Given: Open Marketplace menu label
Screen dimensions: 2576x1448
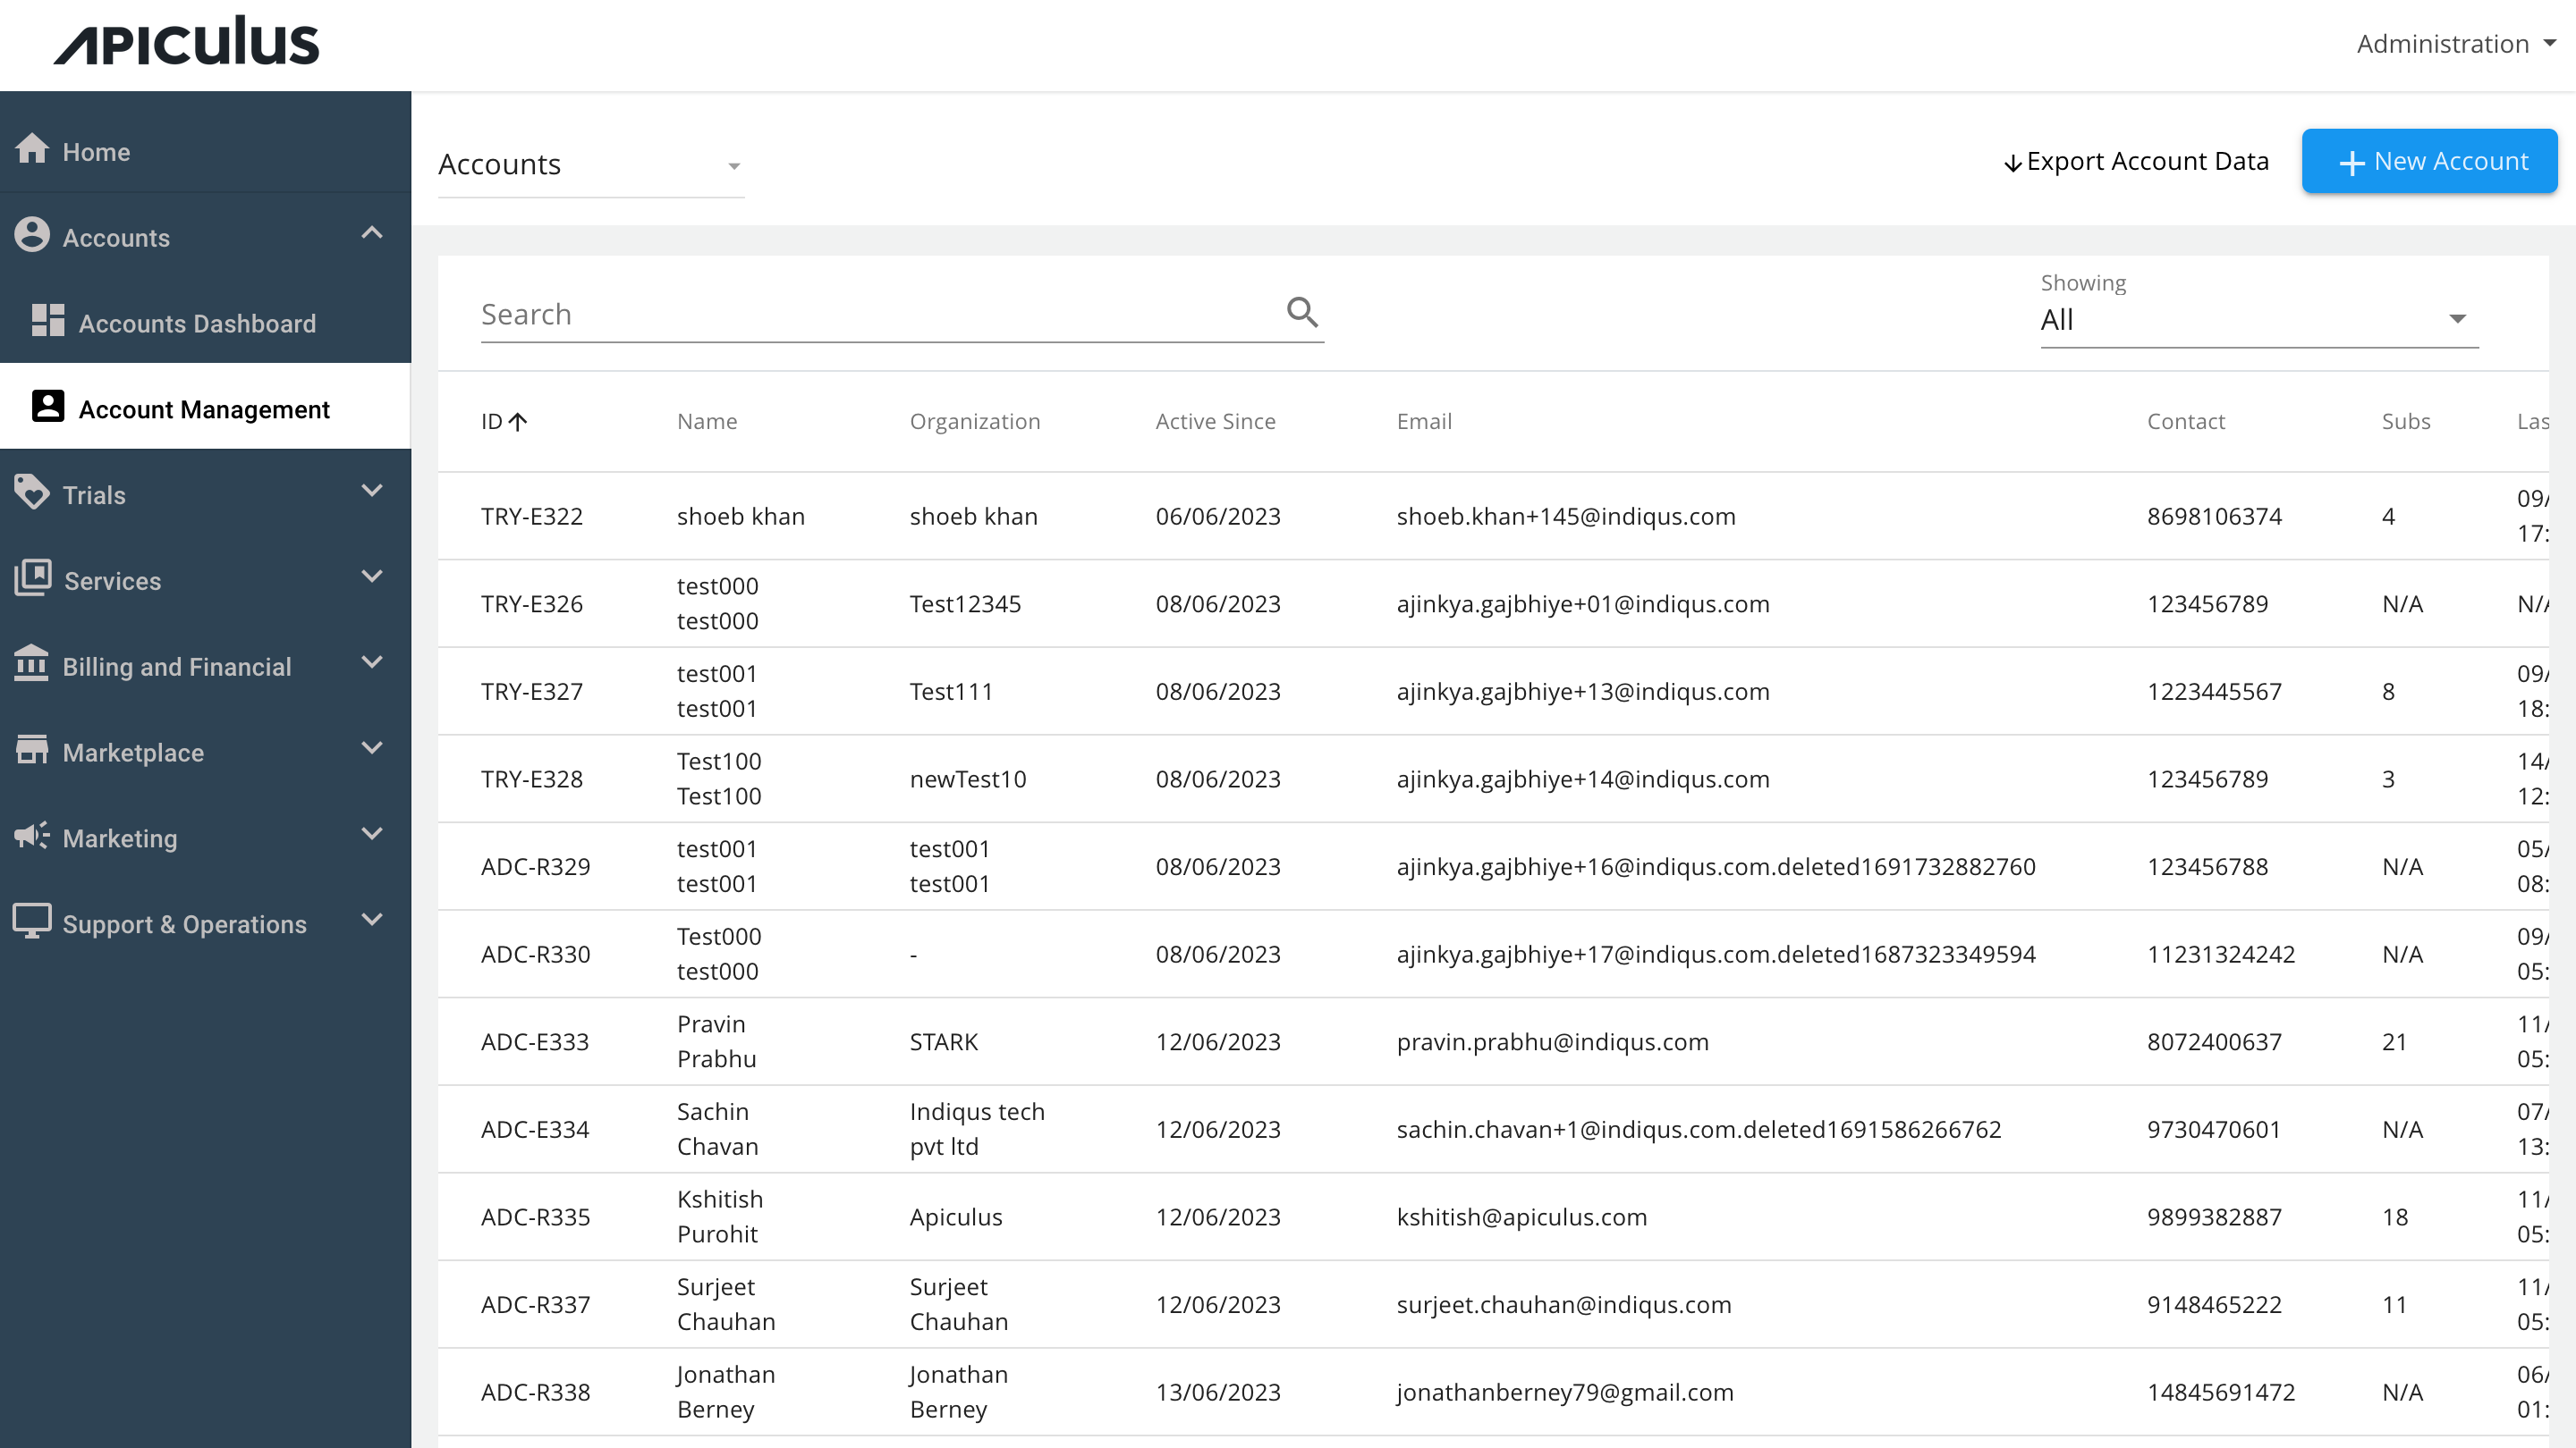Looking at the screenshot, I should click(x=133, y=753).
